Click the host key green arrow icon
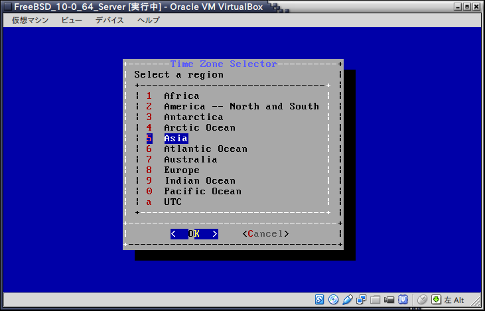Image resolution: width=485 pixels, height=311 pixels. 437,300
